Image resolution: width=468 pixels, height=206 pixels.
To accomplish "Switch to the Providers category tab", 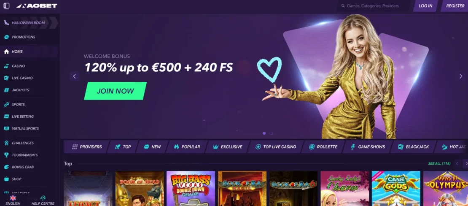I will coord(87,147).
